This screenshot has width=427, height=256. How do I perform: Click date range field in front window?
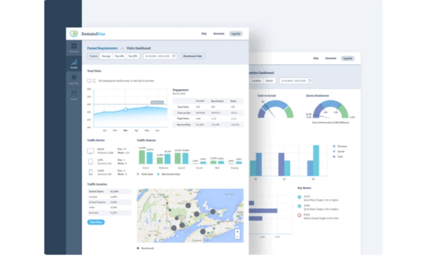160,56
